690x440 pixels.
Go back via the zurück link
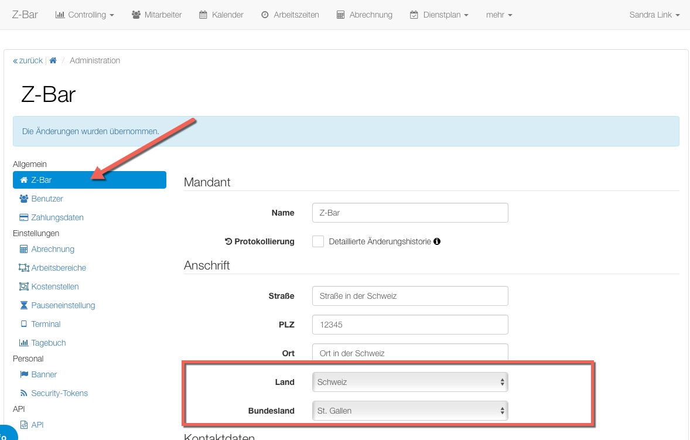[x=28, y=60]
